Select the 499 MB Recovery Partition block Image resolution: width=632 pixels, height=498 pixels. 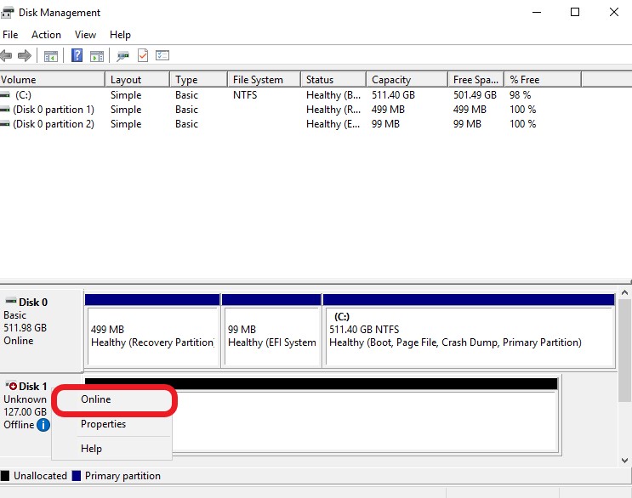[x=151, y=336]
